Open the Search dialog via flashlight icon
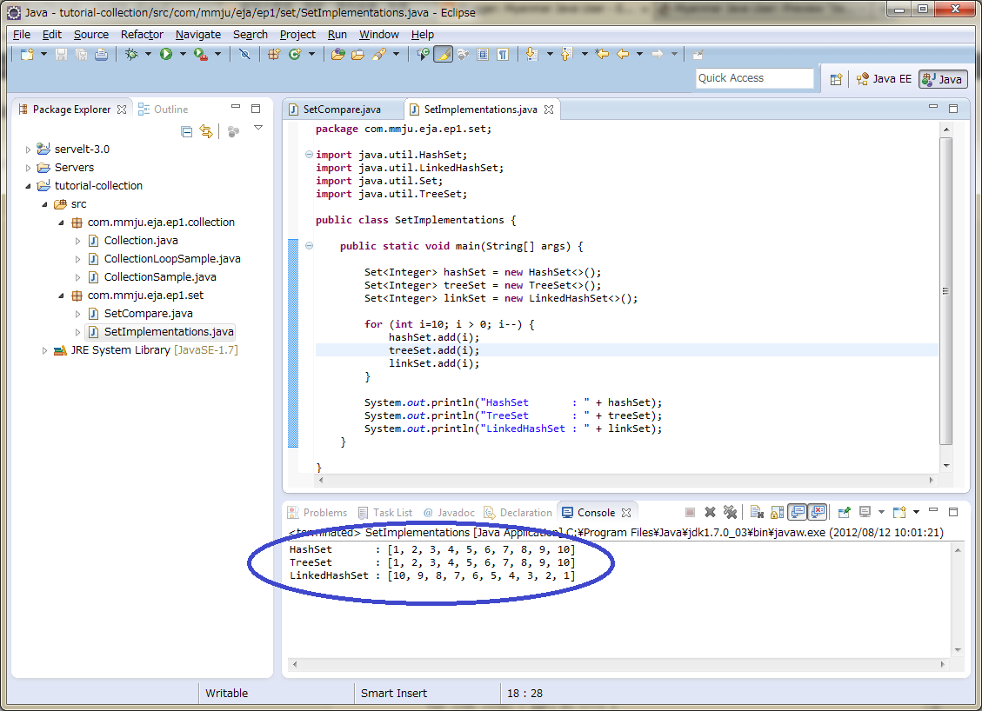 click(378, 54)
